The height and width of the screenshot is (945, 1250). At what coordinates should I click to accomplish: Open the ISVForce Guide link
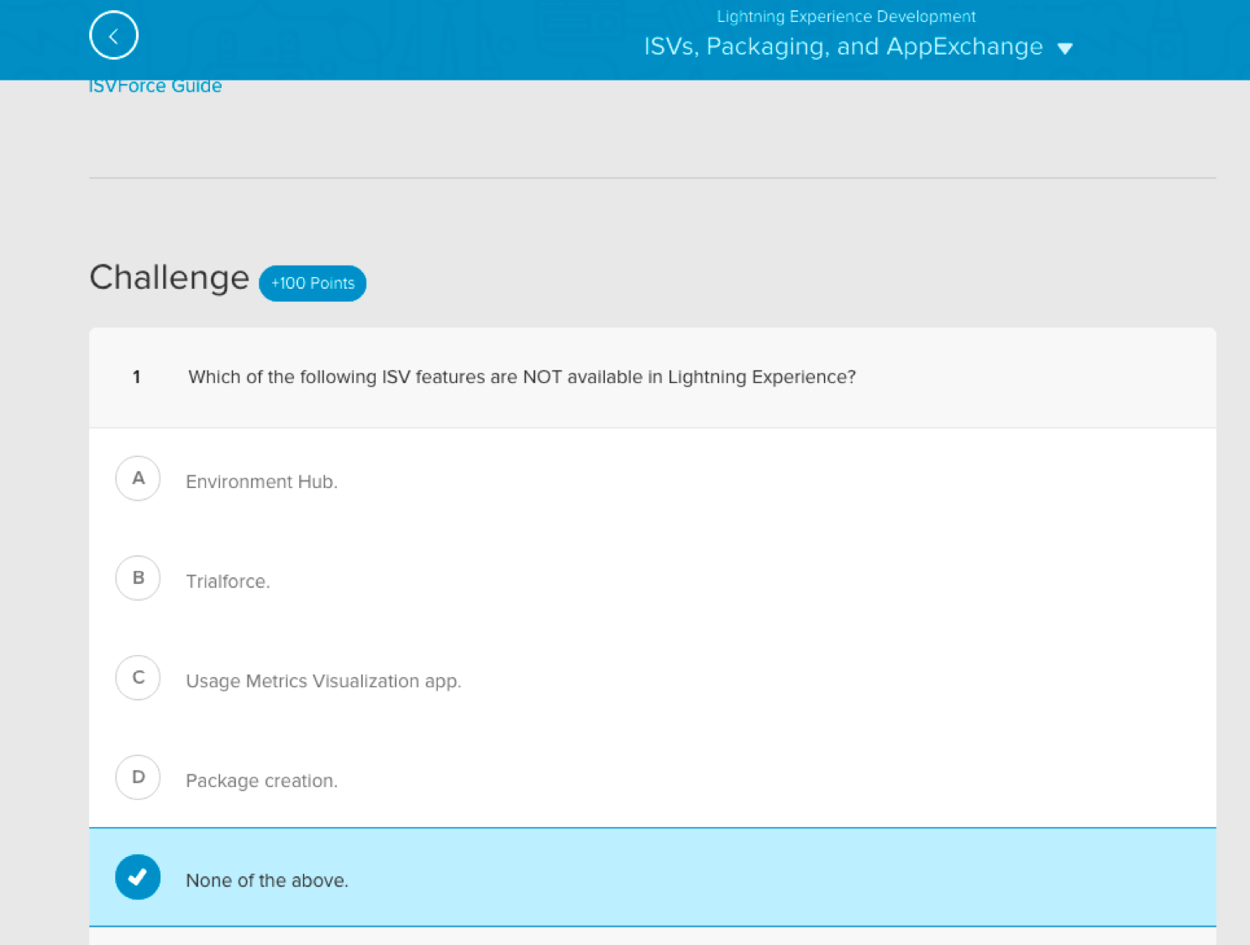click(x=155, y=87)
